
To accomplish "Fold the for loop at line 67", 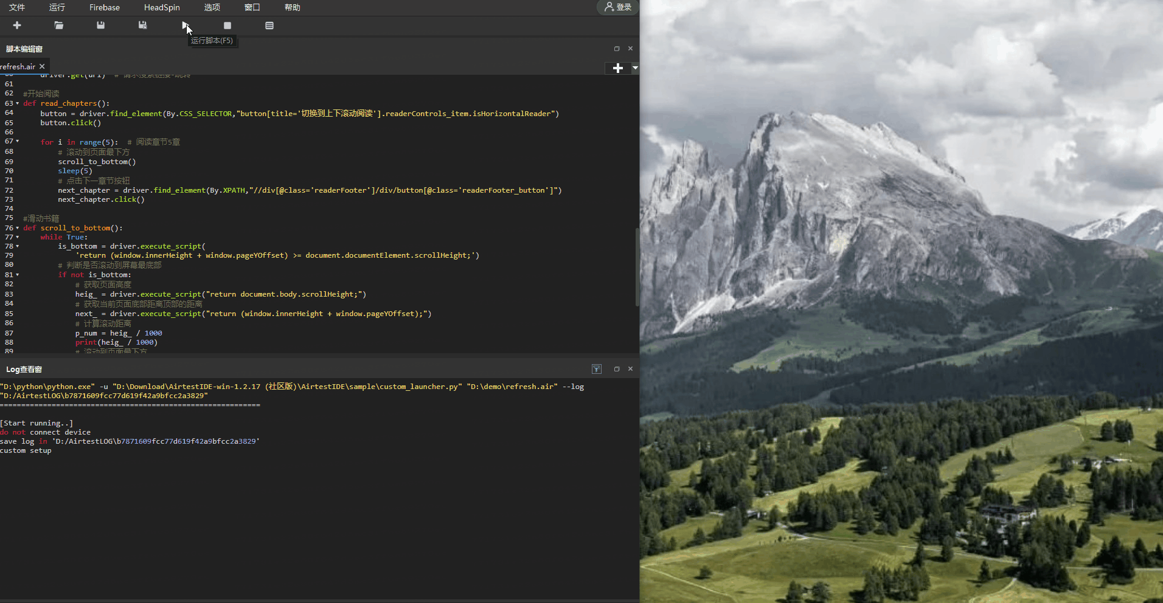I will [18, 141].
